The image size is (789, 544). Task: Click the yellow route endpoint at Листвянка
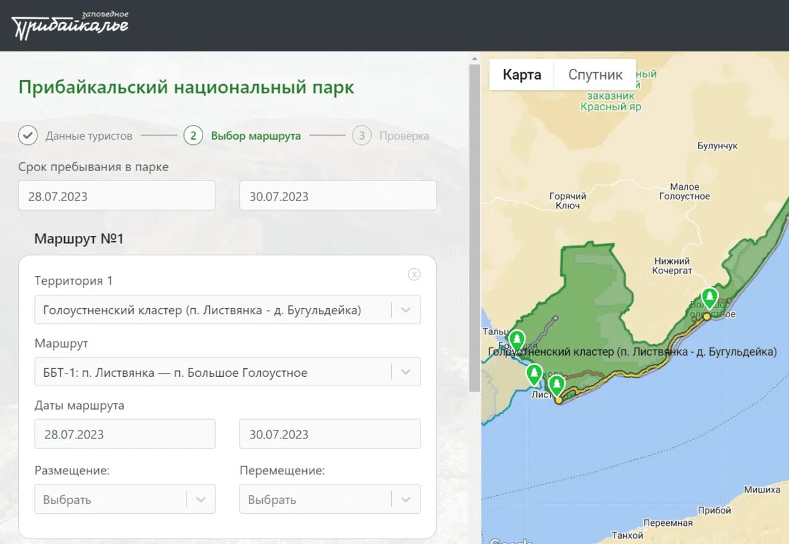point(558,400)
